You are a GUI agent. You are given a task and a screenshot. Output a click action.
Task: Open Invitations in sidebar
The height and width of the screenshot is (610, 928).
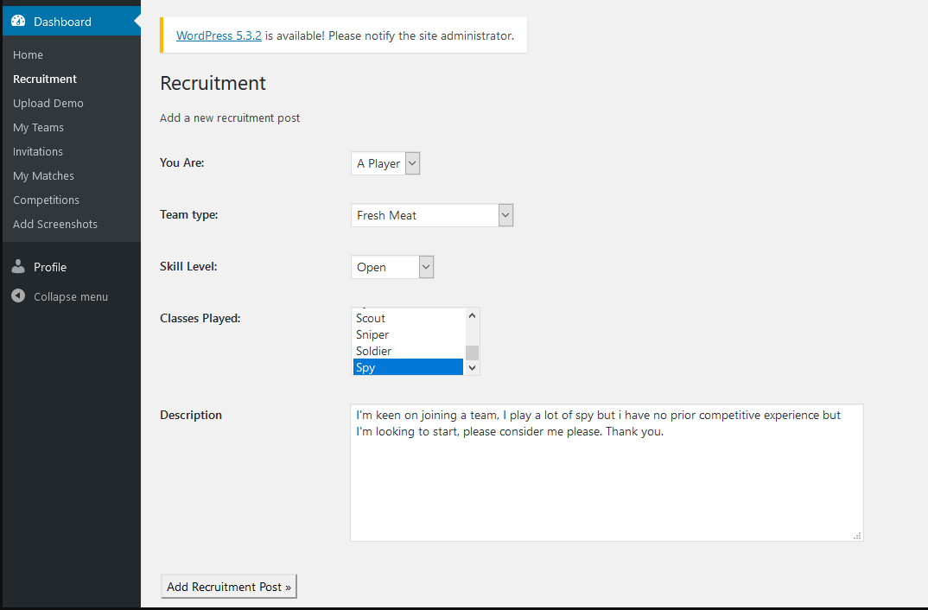point(38,151)
